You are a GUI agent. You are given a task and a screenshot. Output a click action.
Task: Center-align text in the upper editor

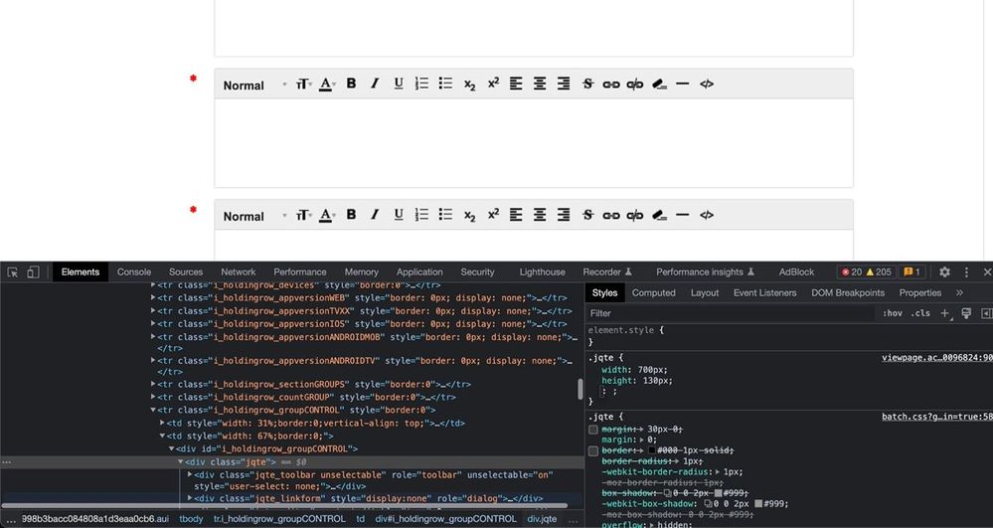[540, 84]
